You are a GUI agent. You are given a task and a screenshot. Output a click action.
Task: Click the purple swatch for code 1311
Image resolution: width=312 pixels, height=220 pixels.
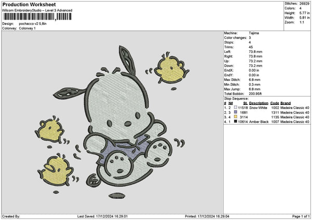pyautogui.click(x=236, y=112)
